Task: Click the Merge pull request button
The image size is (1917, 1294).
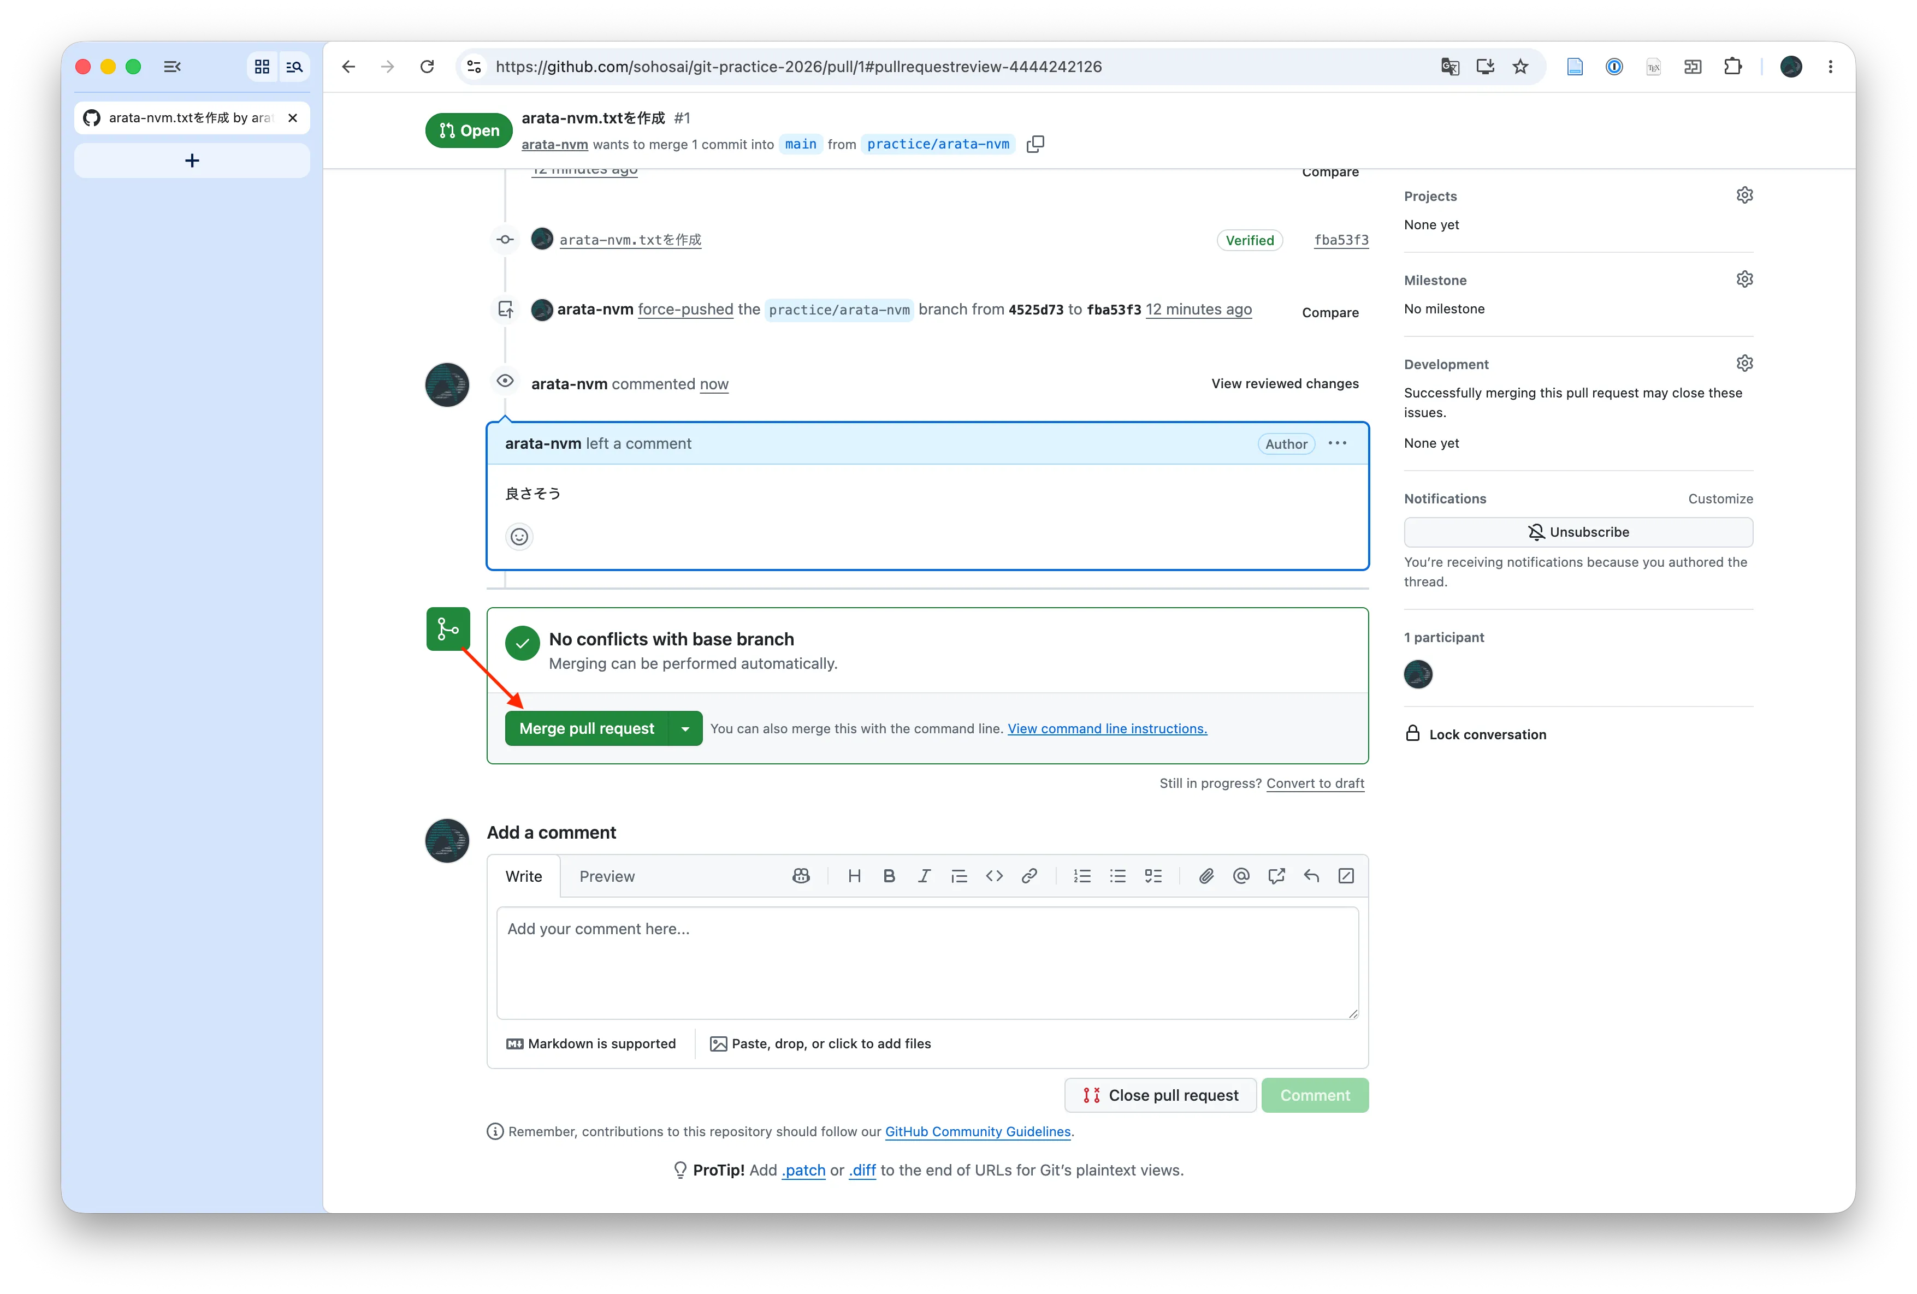Action: [587, 728]
